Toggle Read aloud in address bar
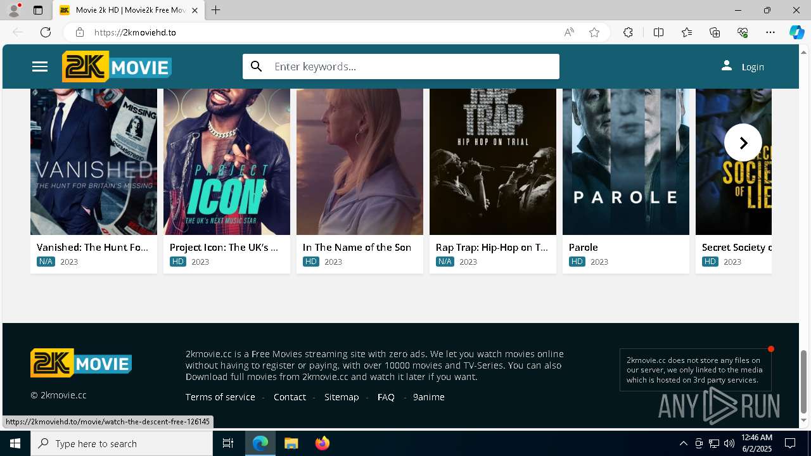Viewport: 811px width, 456px height. (x=569, y=32)
